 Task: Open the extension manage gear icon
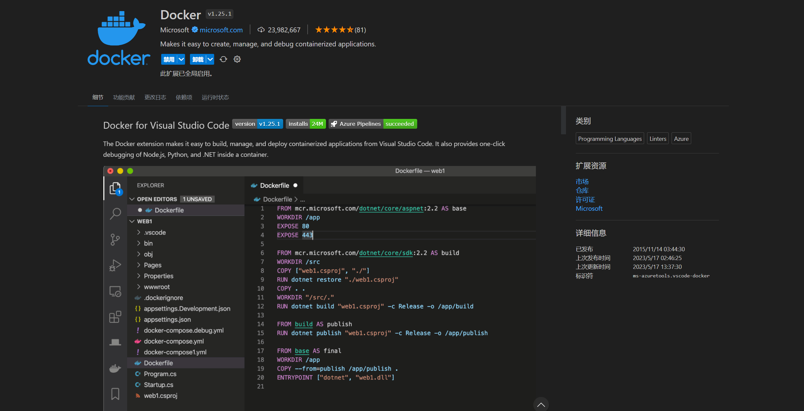(x=237, y=59)
